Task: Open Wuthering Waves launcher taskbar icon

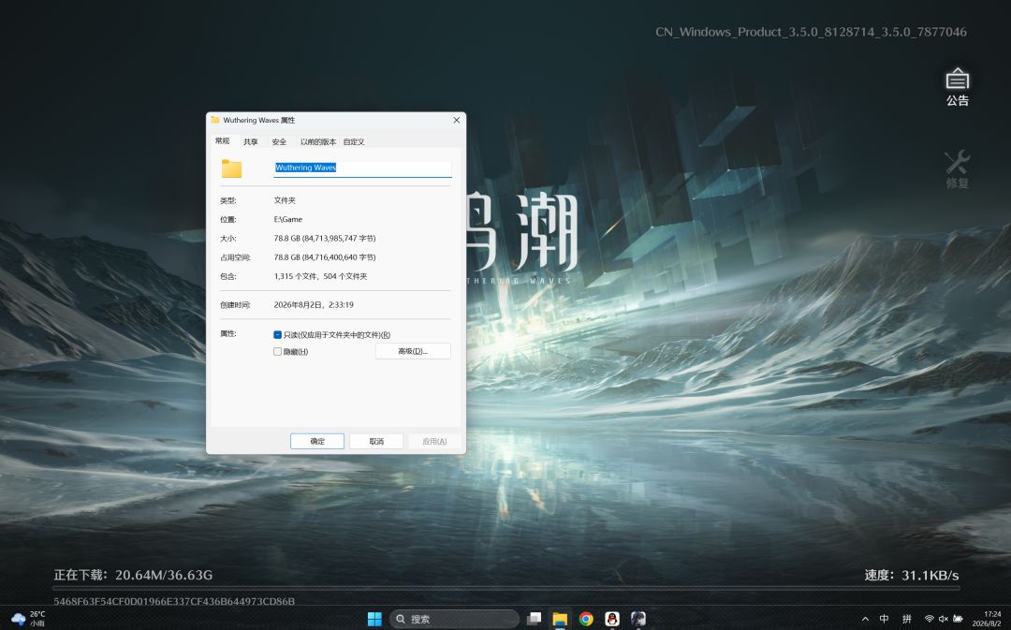Action: tap(638, 619)
